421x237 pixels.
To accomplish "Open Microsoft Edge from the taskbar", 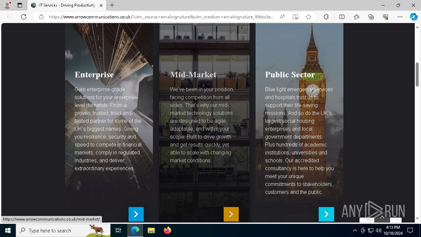I will click(135, 230).
